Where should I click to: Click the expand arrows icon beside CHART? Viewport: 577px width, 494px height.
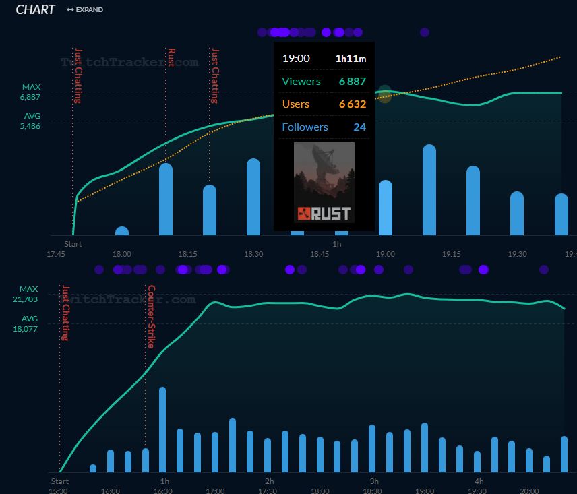(x=70, y=10)
